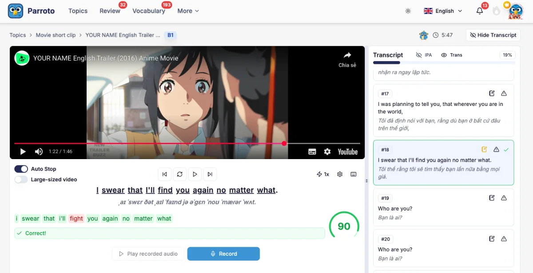The width and height of the screenshot is (533, 273).
Task: Replay the current sentence with loop icon
Action: pyautogui.click(x=179, y=174)
